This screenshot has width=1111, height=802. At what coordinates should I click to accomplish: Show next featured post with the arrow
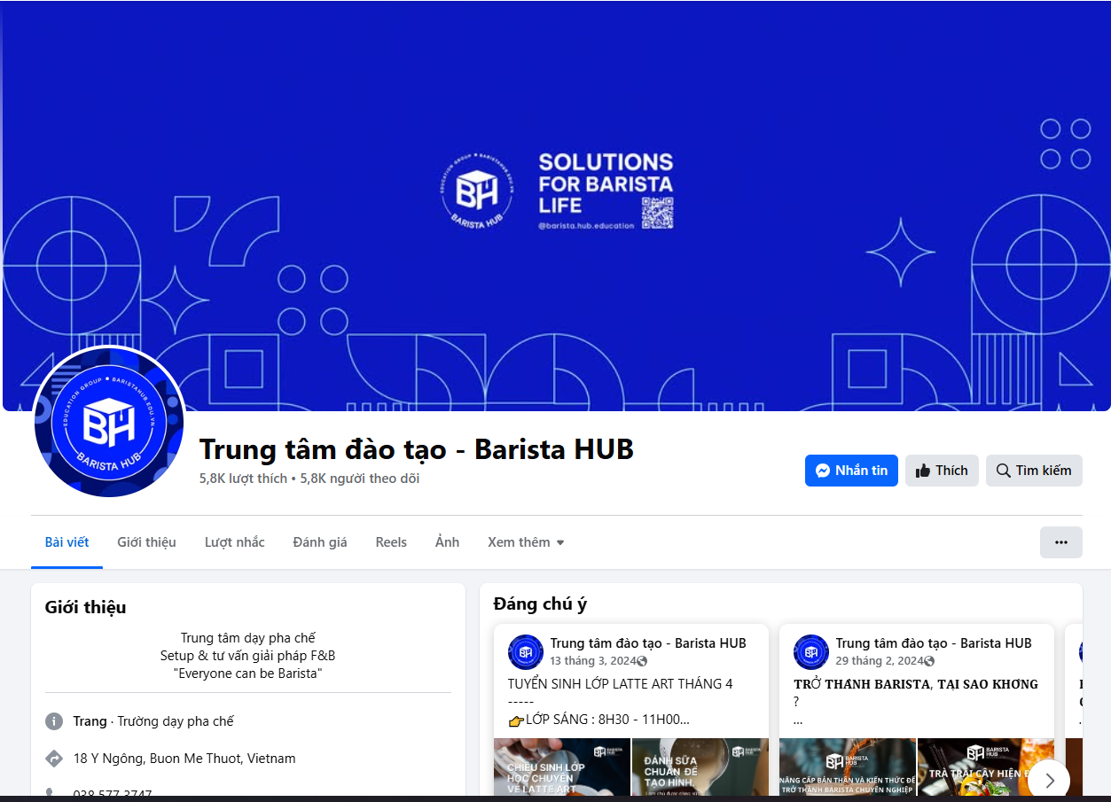tap(1049, 780)
